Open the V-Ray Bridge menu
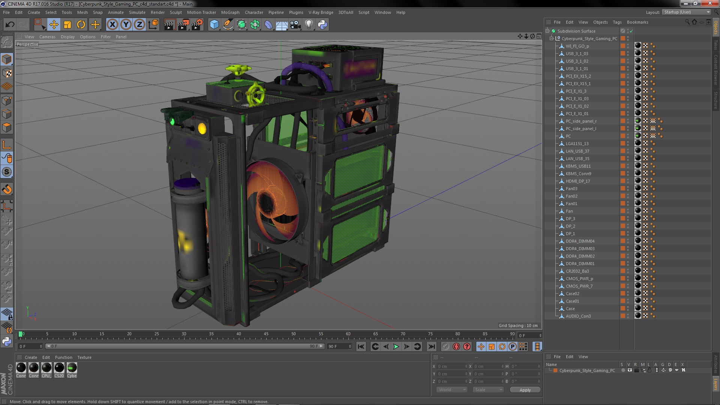 tap(321, 12)
